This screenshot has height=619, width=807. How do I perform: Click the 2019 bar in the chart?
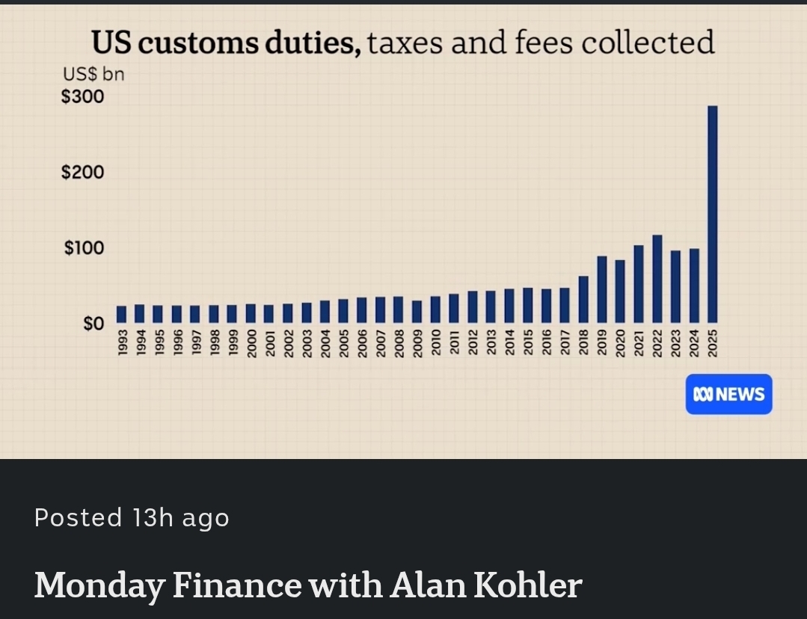601,289
